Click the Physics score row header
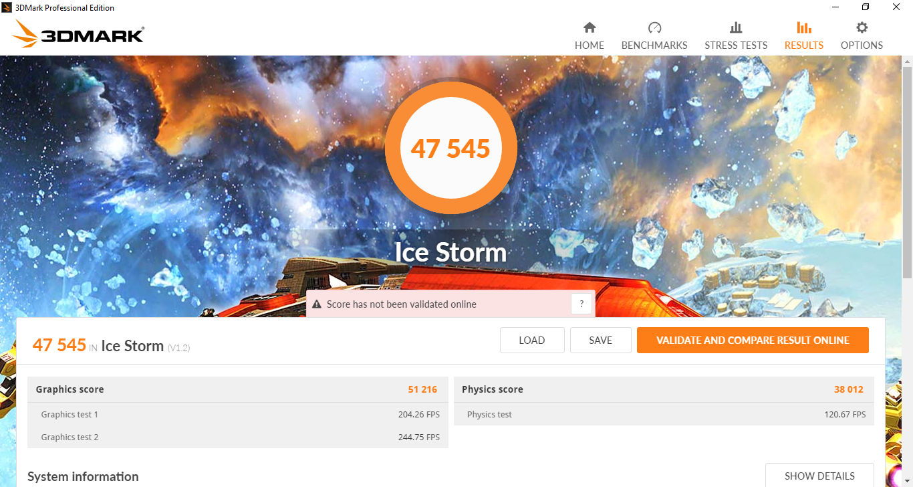The height and width of the screenshot is (487, 913). coord(664,389)
